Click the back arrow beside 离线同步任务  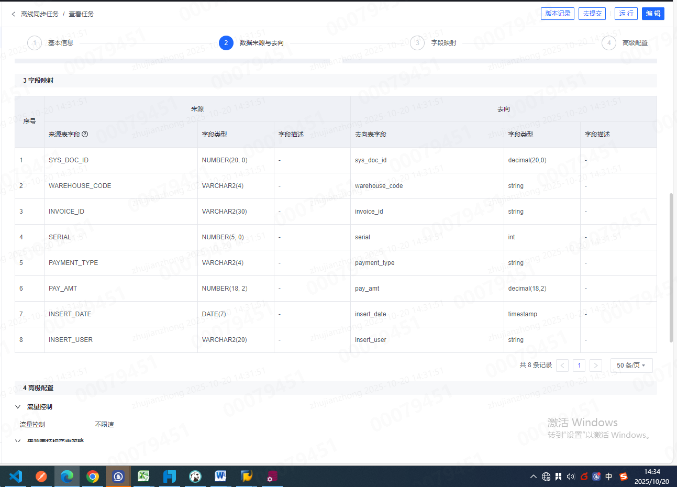14,14
